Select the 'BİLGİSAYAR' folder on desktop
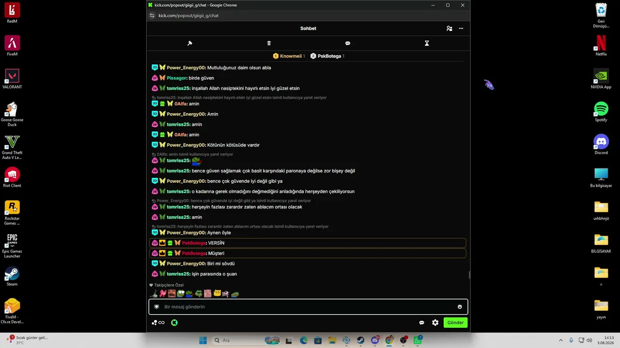The width and height of the screenshot is (620, 348). [x=601, y=243]
